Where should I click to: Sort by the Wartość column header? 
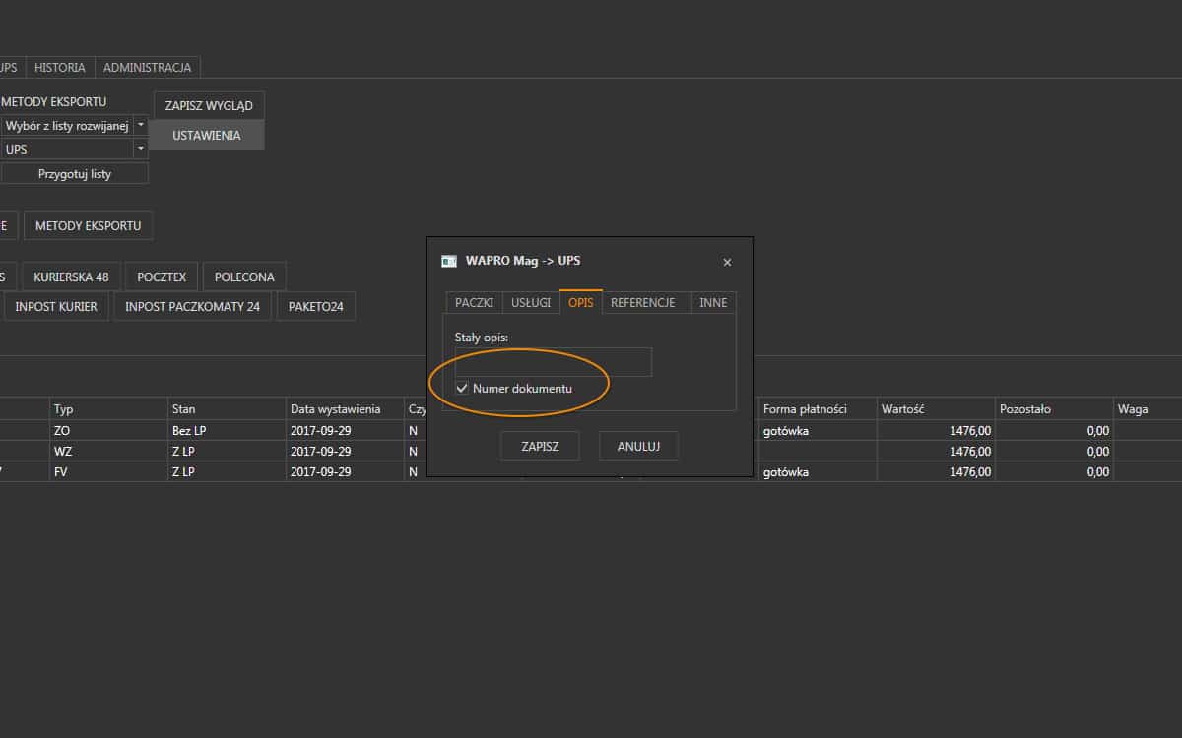click(x=936, y=408)
